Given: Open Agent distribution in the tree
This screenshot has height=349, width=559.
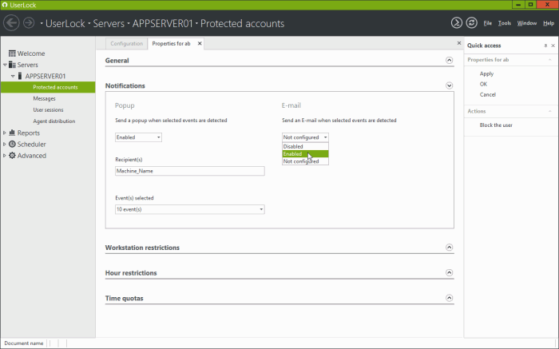Looking at the screenshot, I should [54, 121].
